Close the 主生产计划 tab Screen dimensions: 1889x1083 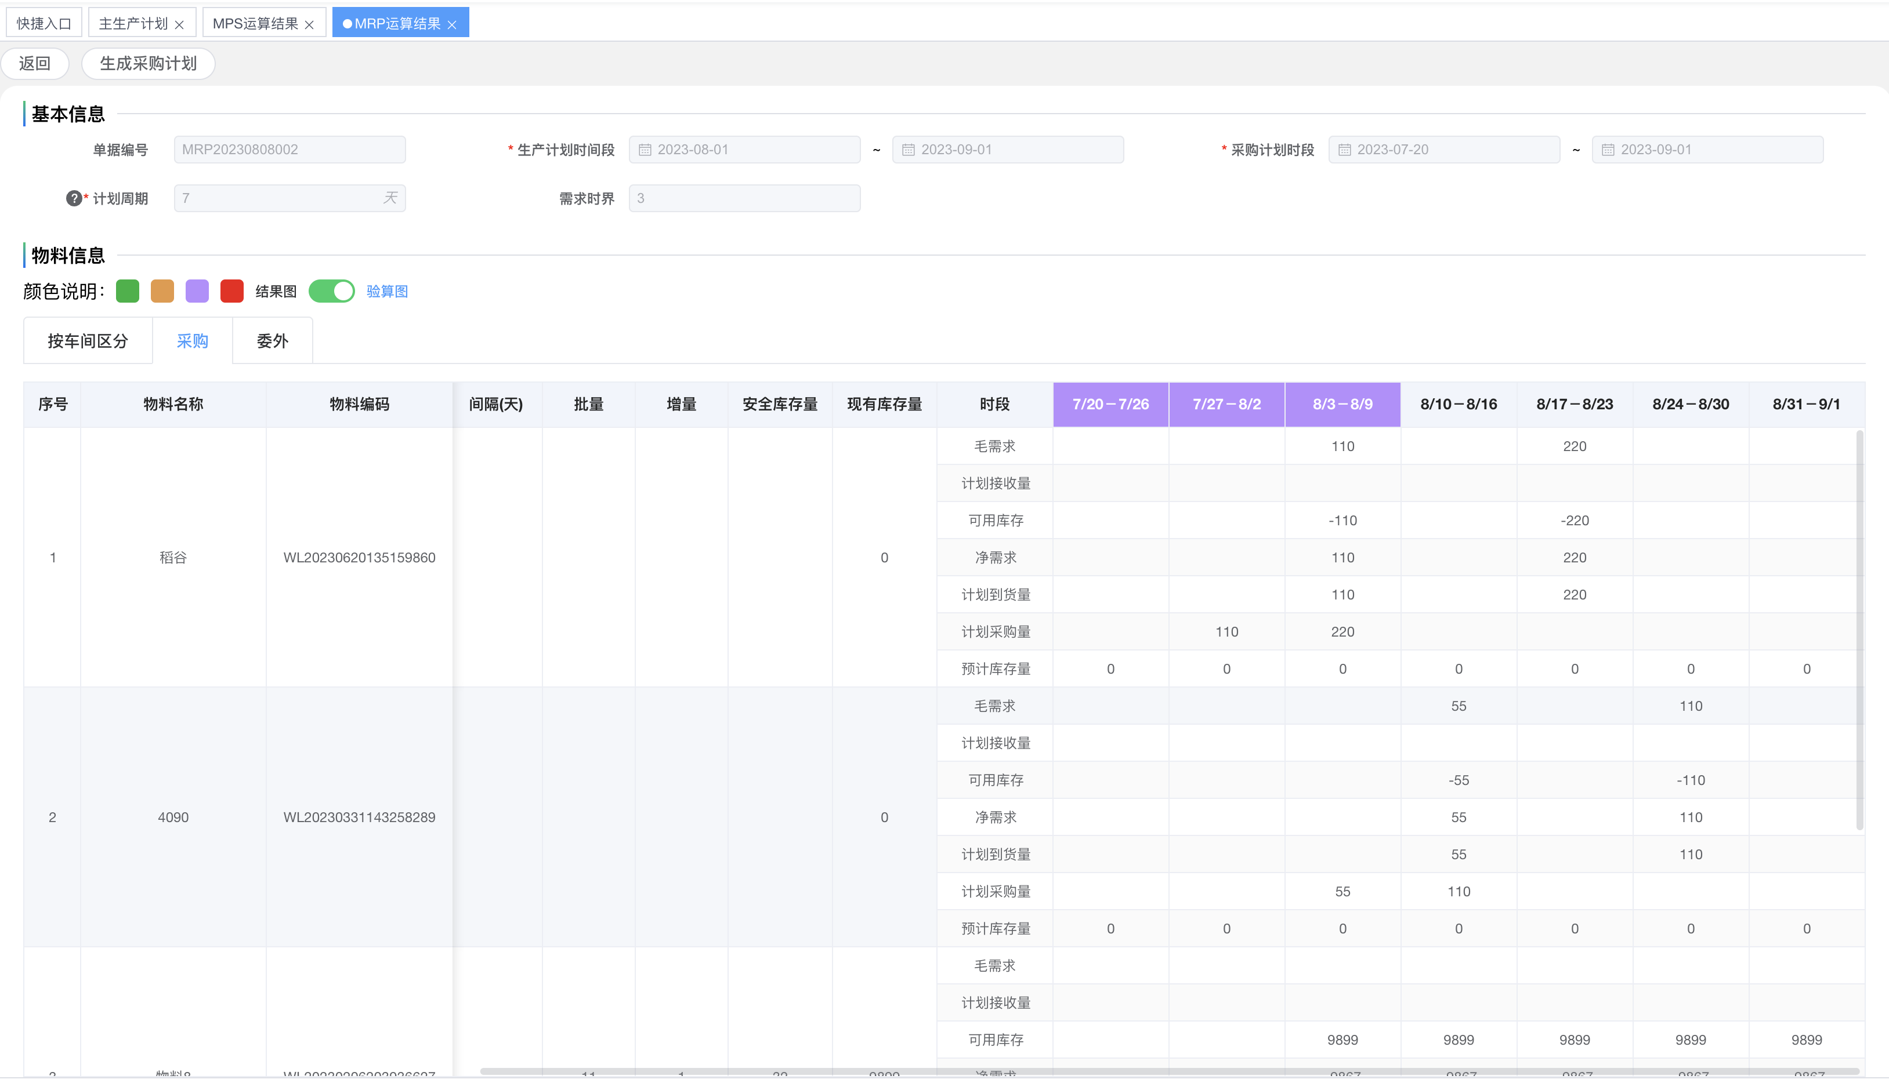[x=179, y=24]
